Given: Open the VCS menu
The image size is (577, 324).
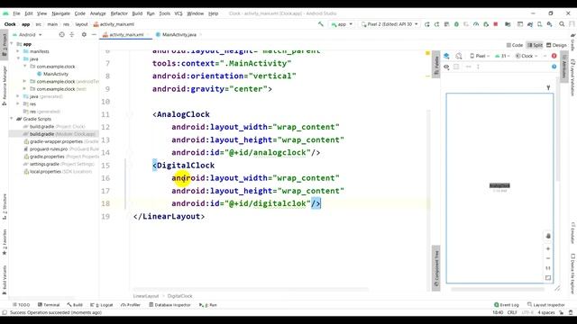Looking at the screenshot, I should coord(179,13).
